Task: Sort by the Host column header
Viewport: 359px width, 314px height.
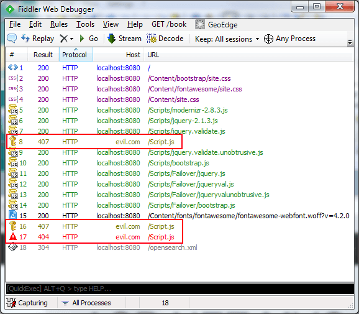Action: pyautogui.click(x=119, y=55)
